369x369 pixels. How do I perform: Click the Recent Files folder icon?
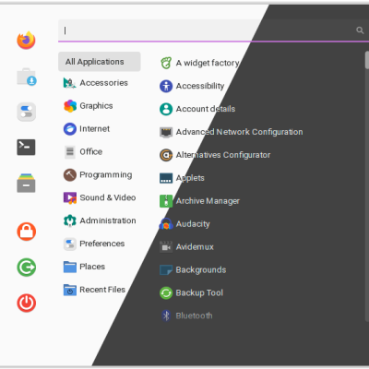click(x=70, y=290)
